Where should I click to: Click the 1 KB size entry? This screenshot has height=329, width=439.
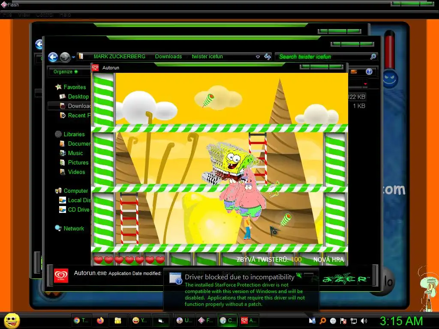(x=359, y=106)
